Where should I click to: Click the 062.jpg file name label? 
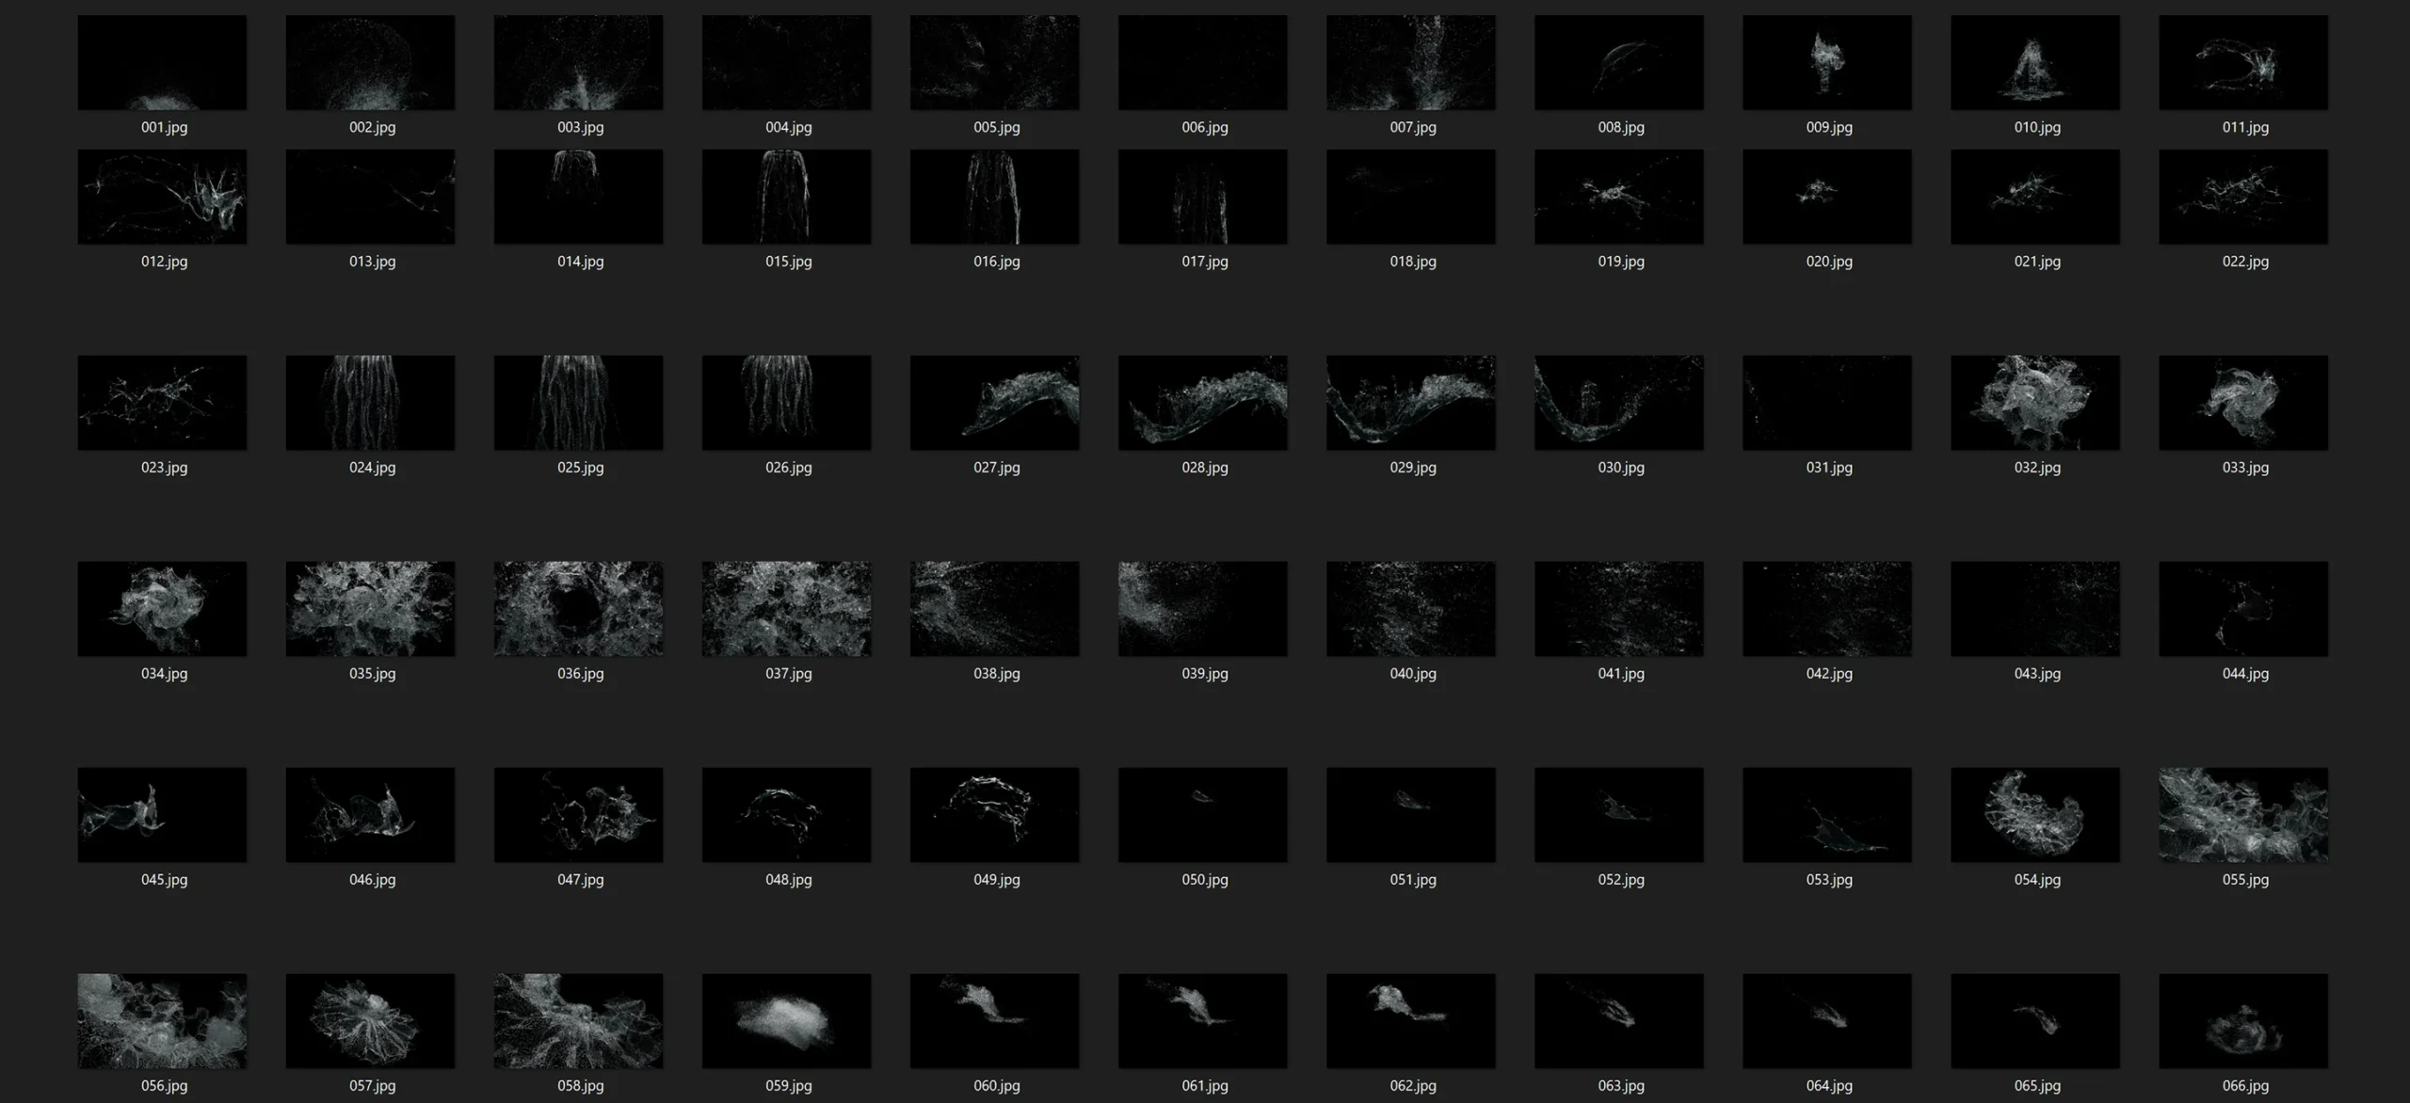[1412, 1086]
